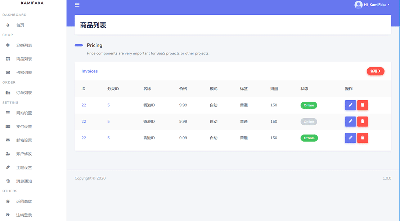The image size is (400, 221).
Task: Click the Invoices link
Action: (x=89, y=71)
